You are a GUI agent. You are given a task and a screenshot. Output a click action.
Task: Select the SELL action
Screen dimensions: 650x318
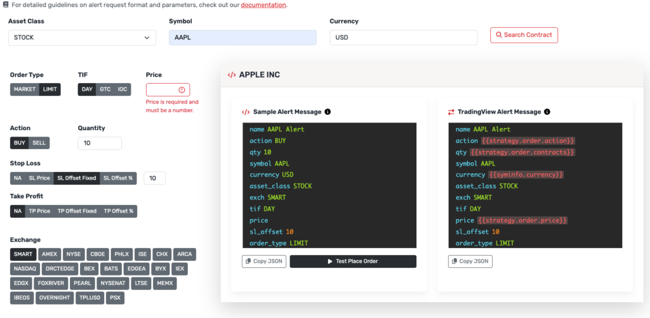(39, 143)
